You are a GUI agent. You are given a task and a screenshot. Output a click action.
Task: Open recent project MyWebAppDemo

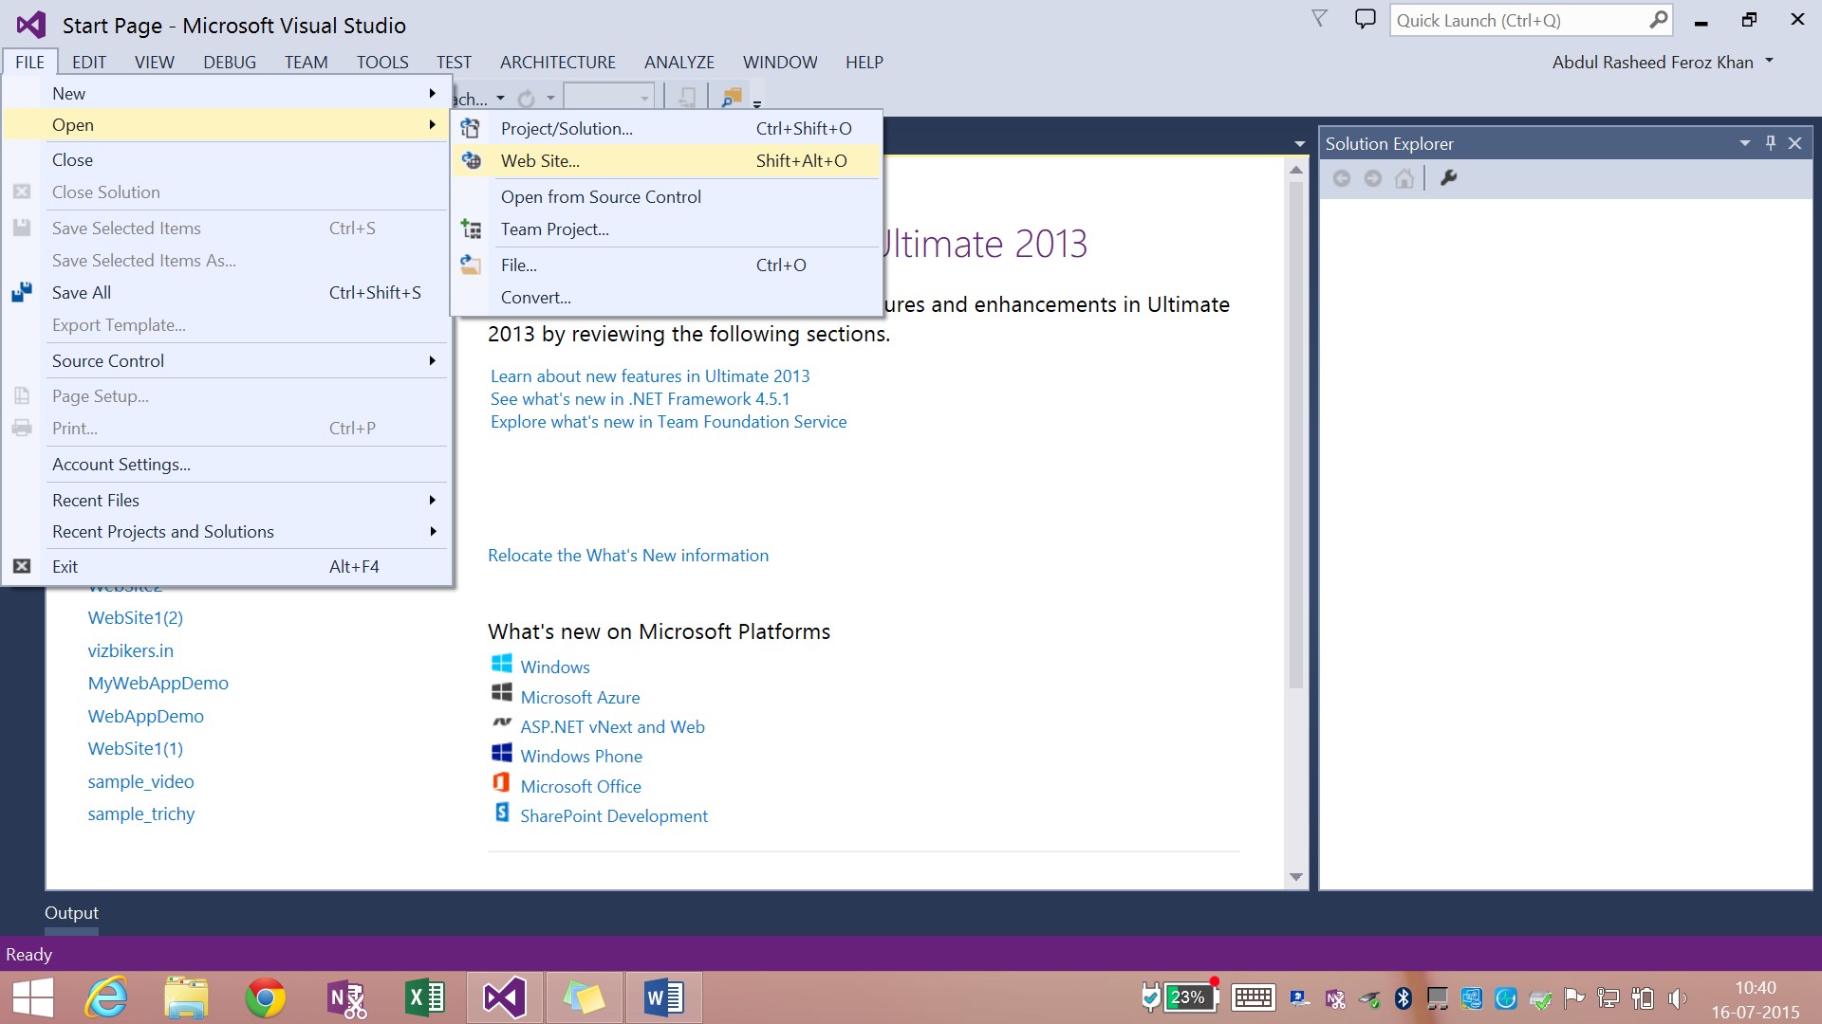[x=158, y=683]
